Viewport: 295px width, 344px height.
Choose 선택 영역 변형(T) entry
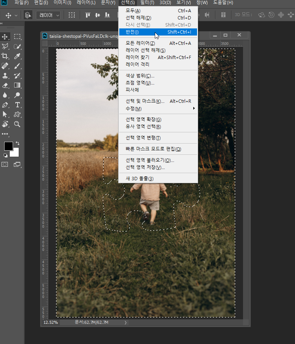pyautogui.click(x=158, y=138)
